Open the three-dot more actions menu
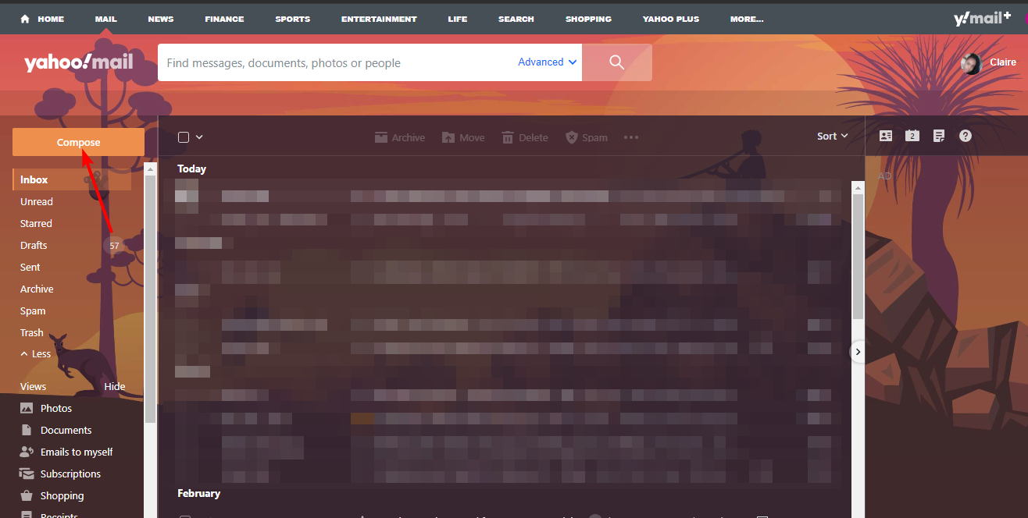Image resolution: width=1028 pixels, height=518 pixels. tap(631, 137)
